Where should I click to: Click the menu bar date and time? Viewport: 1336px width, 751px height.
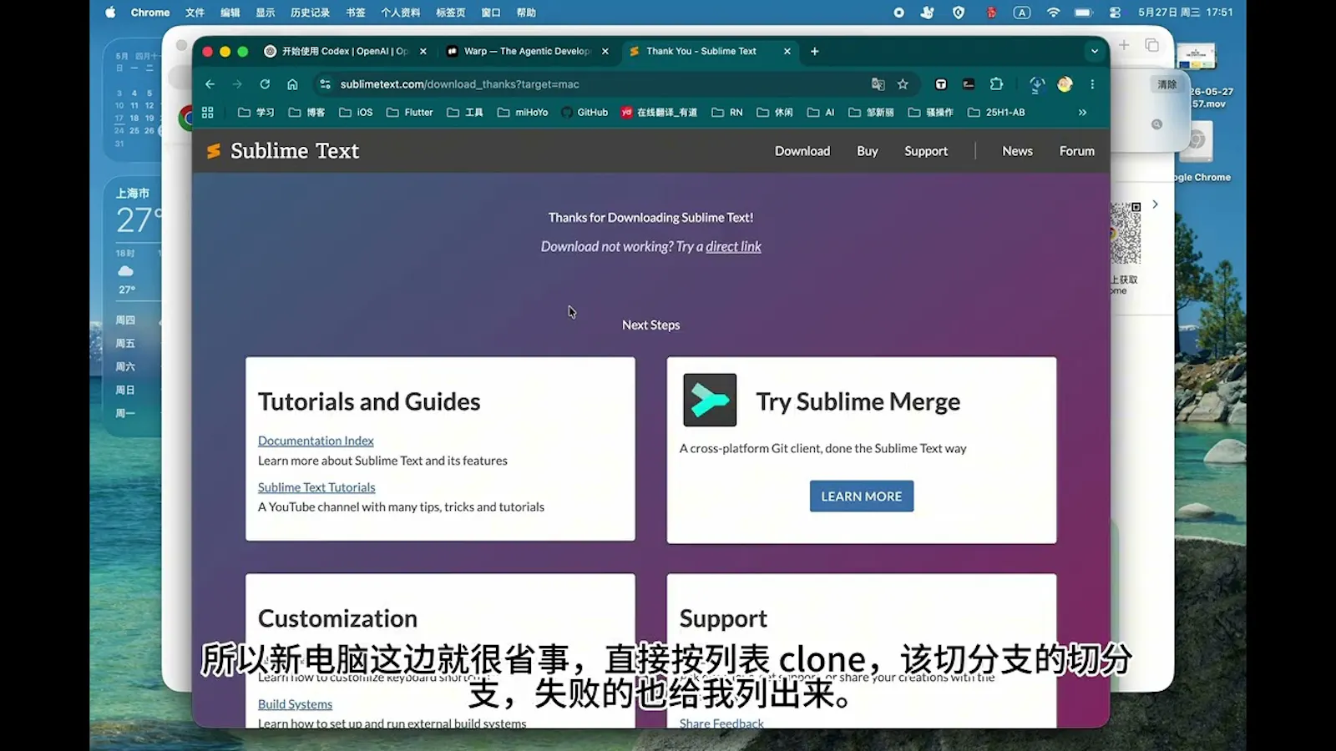pos(1185,13)
